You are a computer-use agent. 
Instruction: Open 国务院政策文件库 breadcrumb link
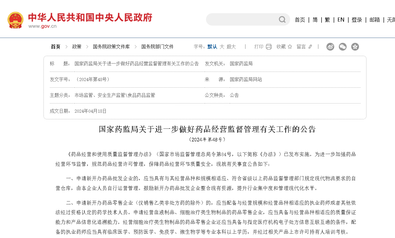click(111, 47)
